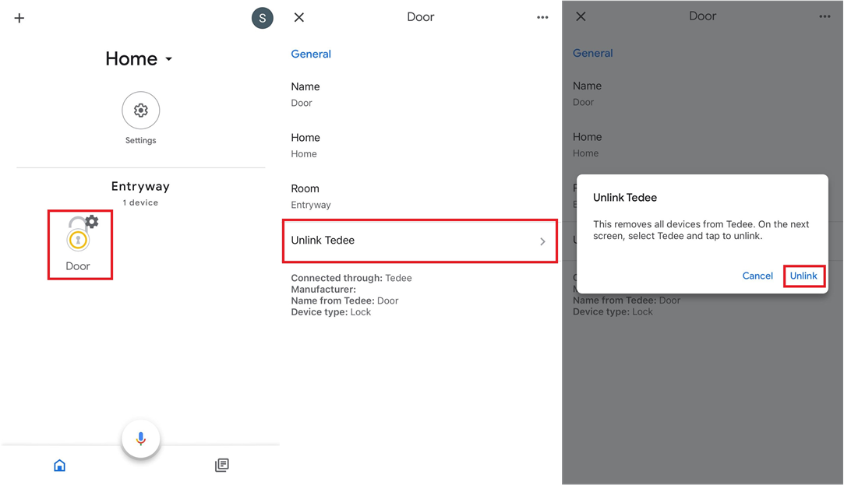Image resolution: width=844 pixels, height=485 pixels.
Task: Open the S account avatar
Action: tap(262, 18)
